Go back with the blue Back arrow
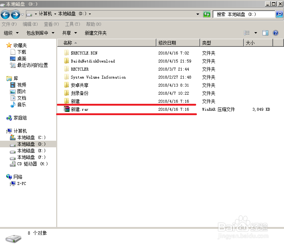 pos(5,14)
